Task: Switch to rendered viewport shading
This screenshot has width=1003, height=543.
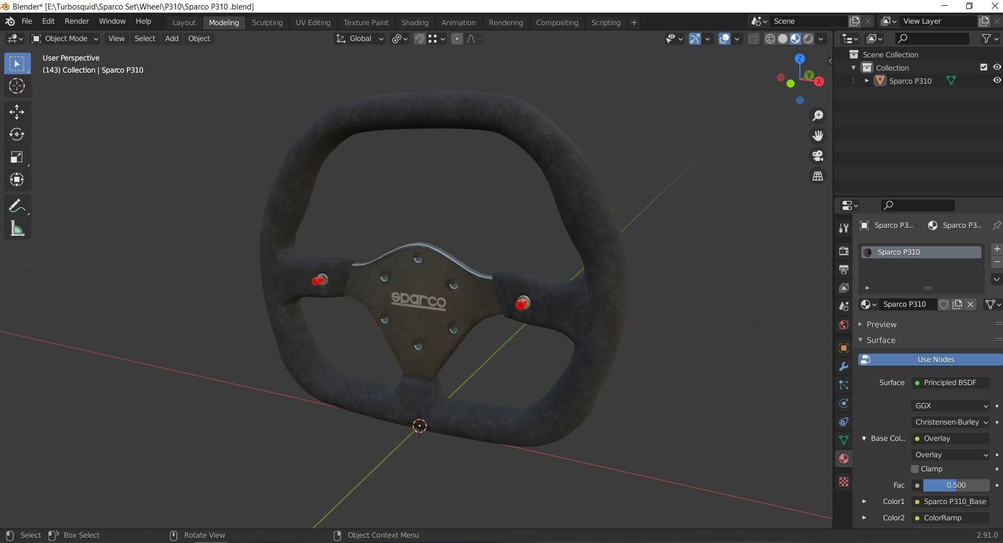Action: point(808,38)
